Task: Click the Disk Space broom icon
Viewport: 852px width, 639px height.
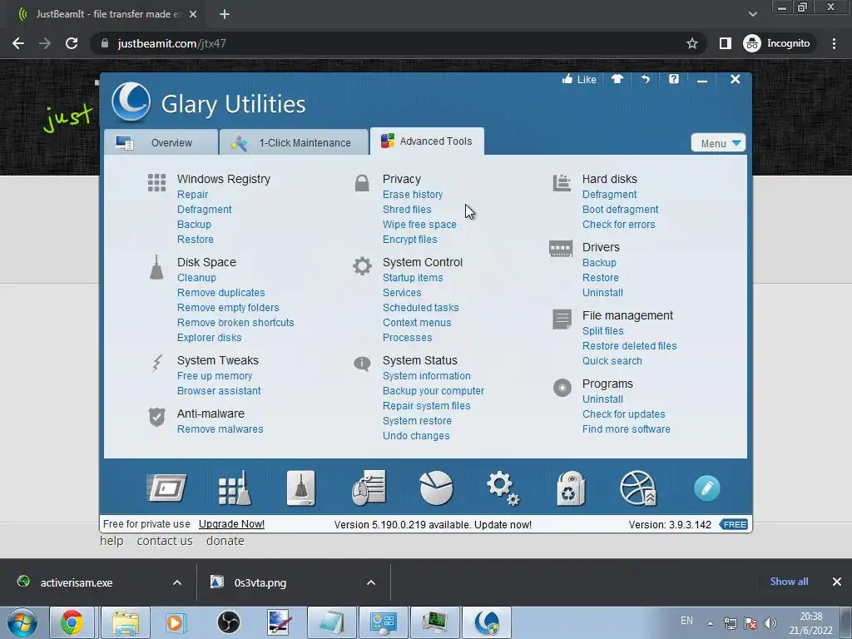Action: click(x=156, y=267)
